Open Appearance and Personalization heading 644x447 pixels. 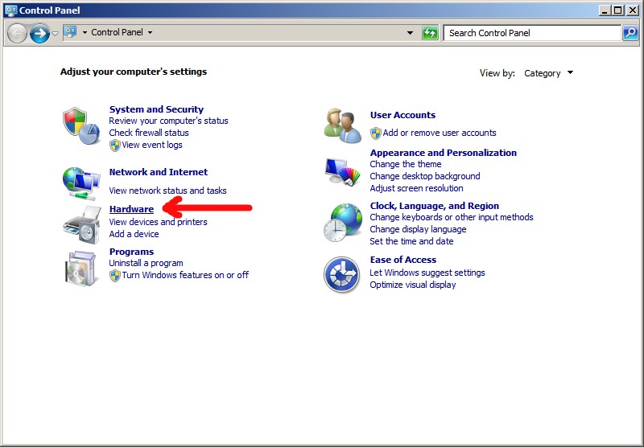444,153
